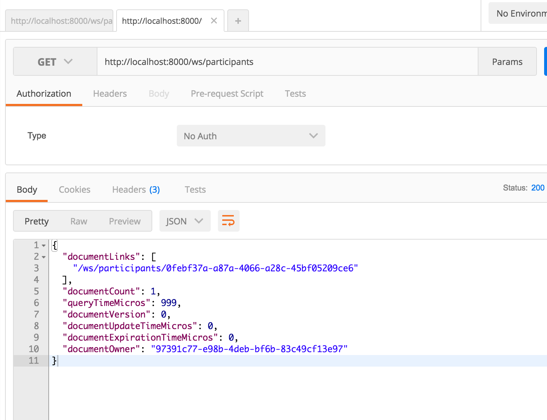Open the No Auth type dropdown
Screen dimensions: 547x420
251,136
